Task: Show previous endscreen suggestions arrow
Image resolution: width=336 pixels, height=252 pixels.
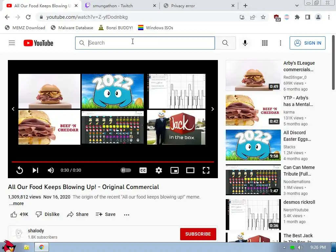Action: [x=13, y=109]
